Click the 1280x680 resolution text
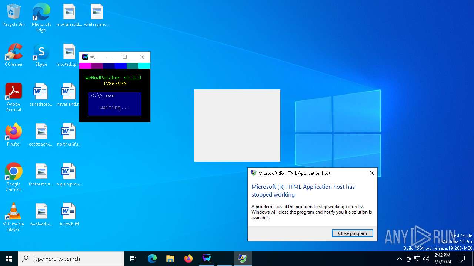Screen dimensions: 474x266 tap(115, 84)
